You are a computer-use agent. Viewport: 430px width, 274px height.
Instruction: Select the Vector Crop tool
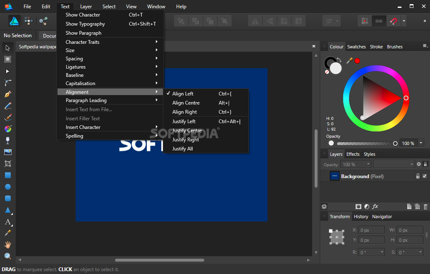click(8, 164)
